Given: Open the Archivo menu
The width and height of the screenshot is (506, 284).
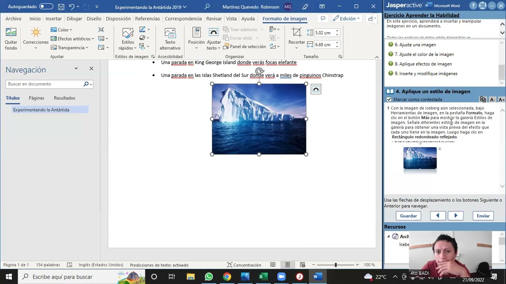Looking at the screenshot, I should pyautogui.click(x=13, y=19).
